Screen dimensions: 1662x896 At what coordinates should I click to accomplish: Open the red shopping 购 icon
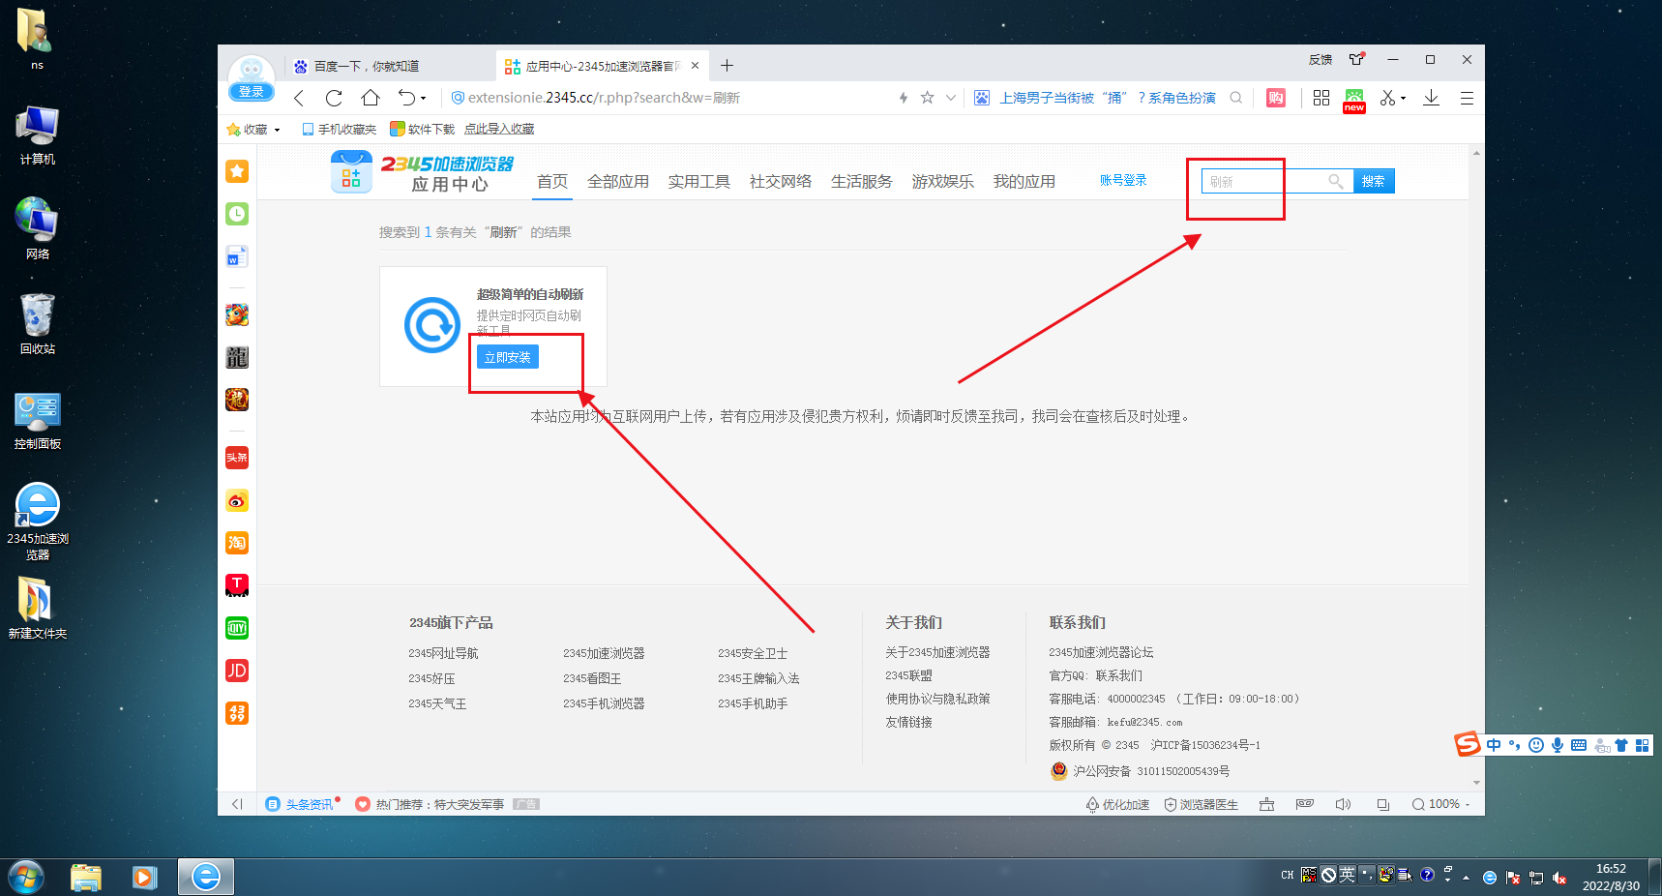click(x=1276, y=98)
